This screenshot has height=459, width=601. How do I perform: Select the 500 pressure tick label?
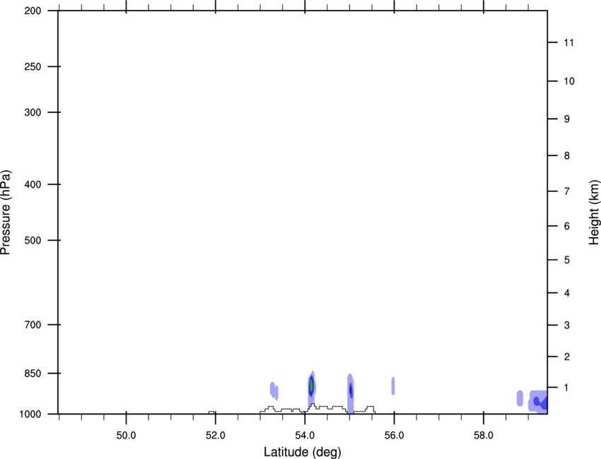click(33, 240)
